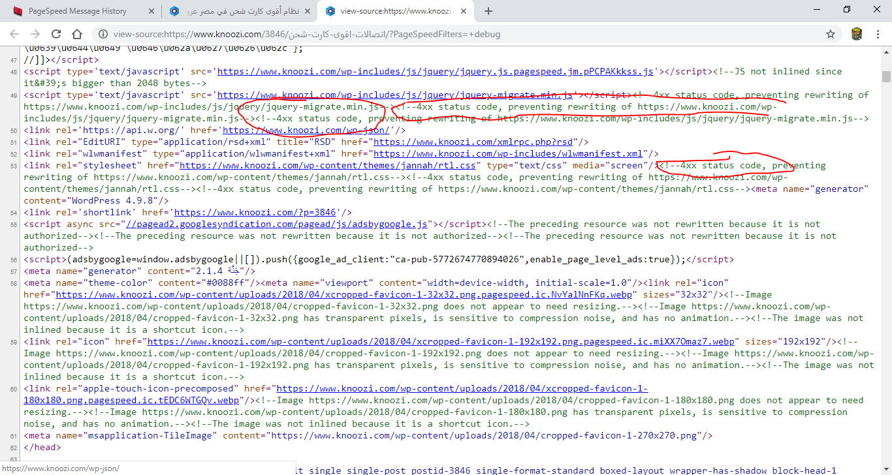View site information icon in address bar
The height and width of the screenshot is (475, 892).
[103, 34]
